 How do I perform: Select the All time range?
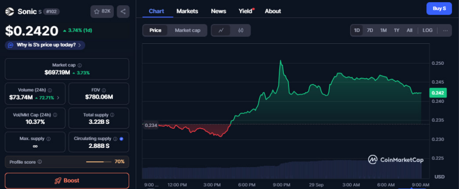point(410,30)
